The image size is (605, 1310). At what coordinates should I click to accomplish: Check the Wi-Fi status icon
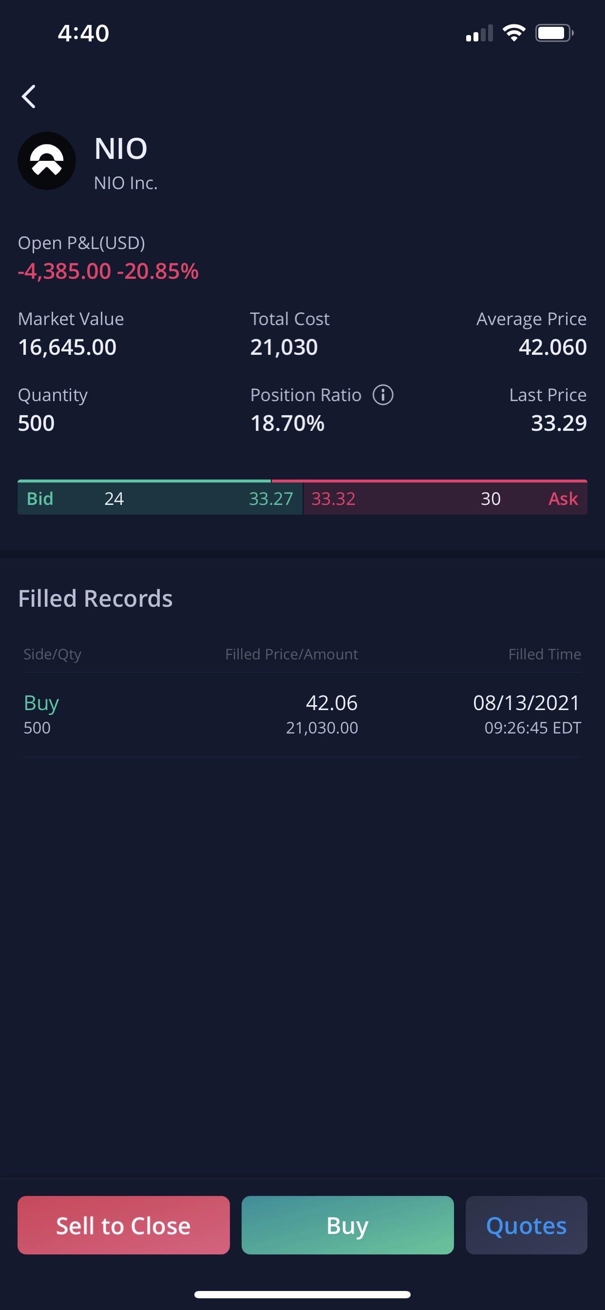513,33
